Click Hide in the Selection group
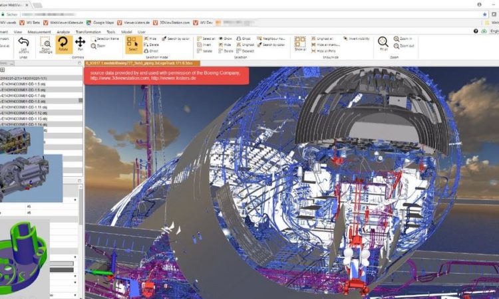The width and height of the screenshot is (499, 299). tap(225, 45)
